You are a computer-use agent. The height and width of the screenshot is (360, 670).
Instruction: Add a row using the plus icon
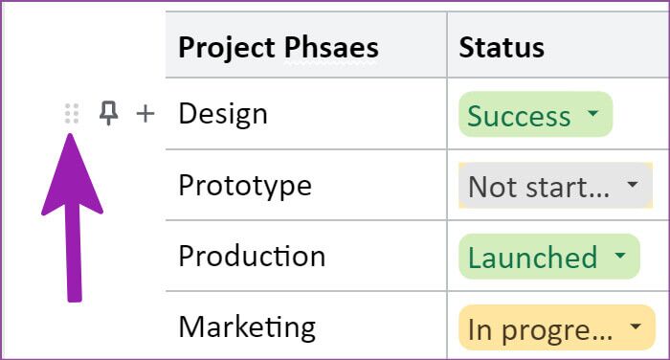click(145, 114)
